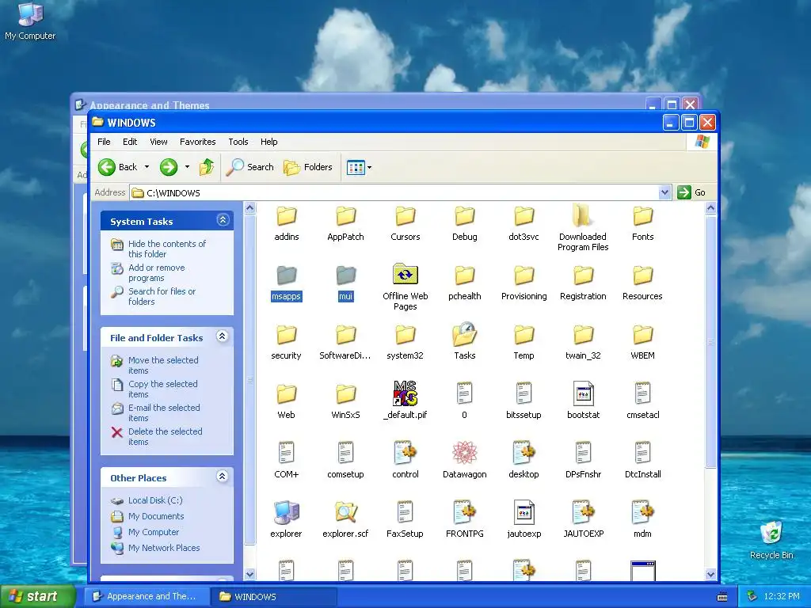
Task: Select the WinSxS folder
Action: pyautogui.click(x=345, y=401)
